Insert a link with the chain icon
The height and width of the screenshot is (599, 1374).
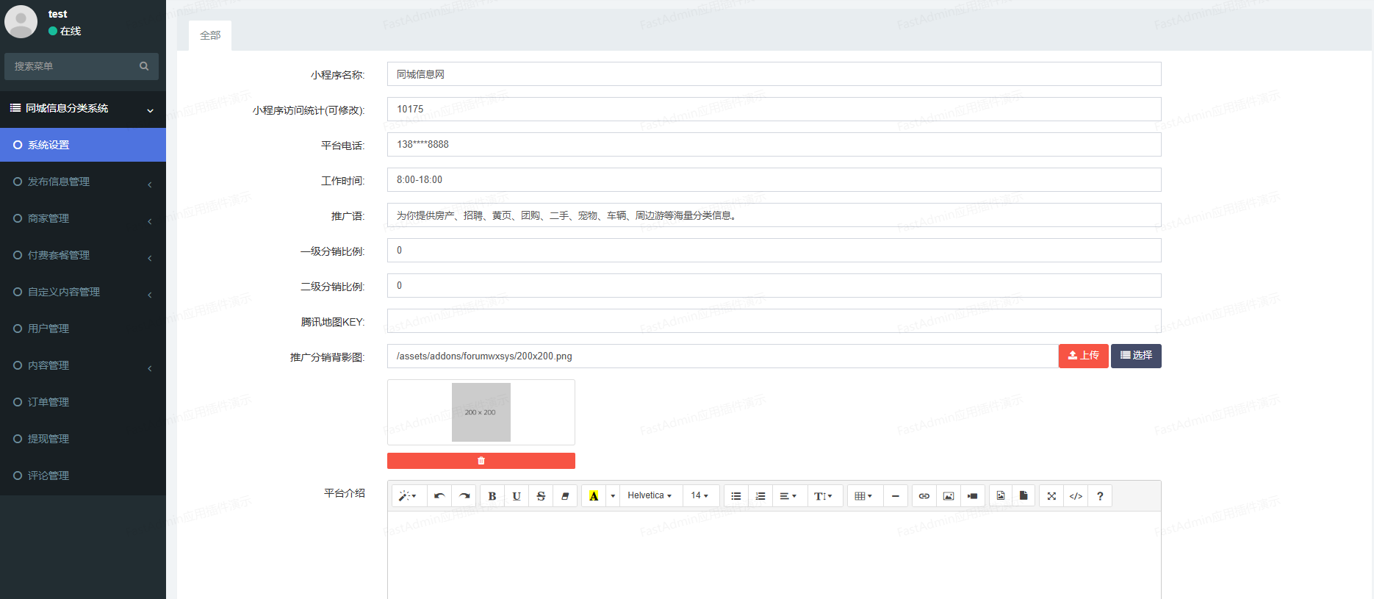coord(924,496)
